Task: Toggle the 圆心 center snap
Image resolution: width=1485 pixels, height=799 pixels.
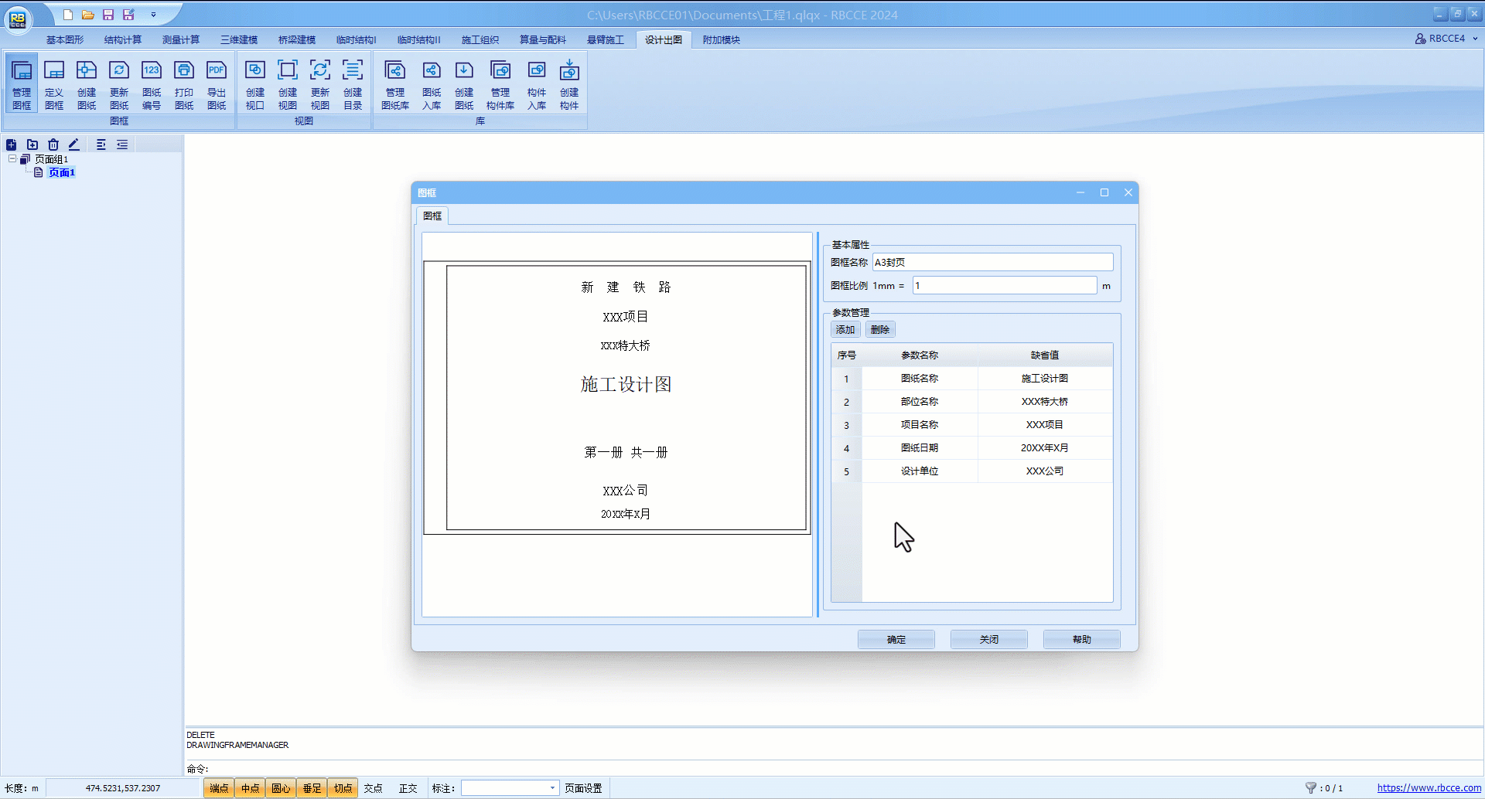Action: [281, 788]
